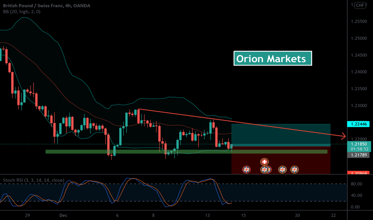Viewport: 373px width, 220px height.
Task: Click the 1.21789 gray price label
Action: coord(359,155)
